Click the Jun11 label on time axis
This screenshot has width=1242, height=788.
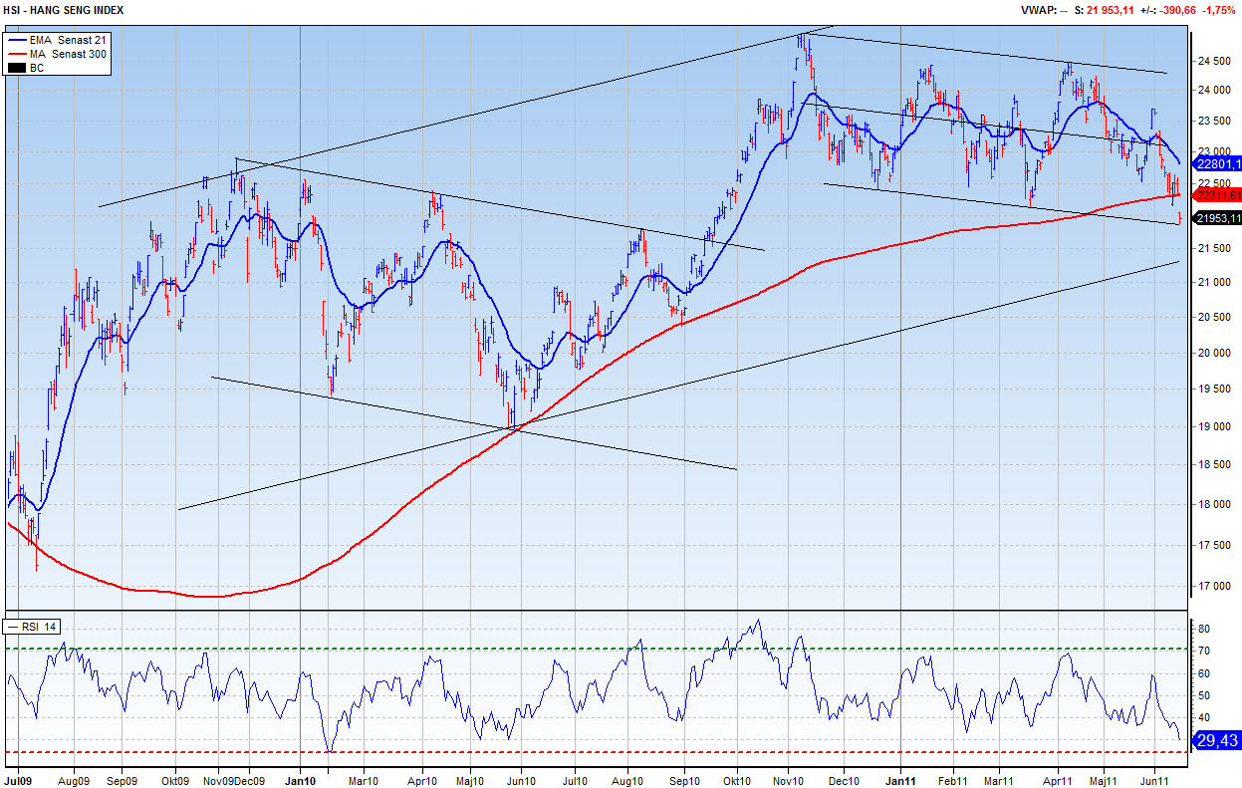click(1154, 781)
